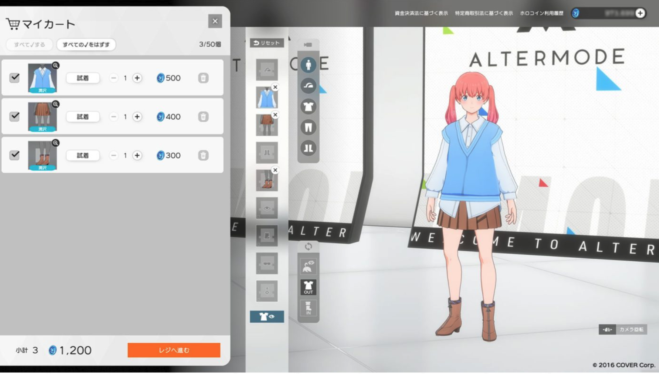Select the empty necklace equipment slot

tap(267, 291)
